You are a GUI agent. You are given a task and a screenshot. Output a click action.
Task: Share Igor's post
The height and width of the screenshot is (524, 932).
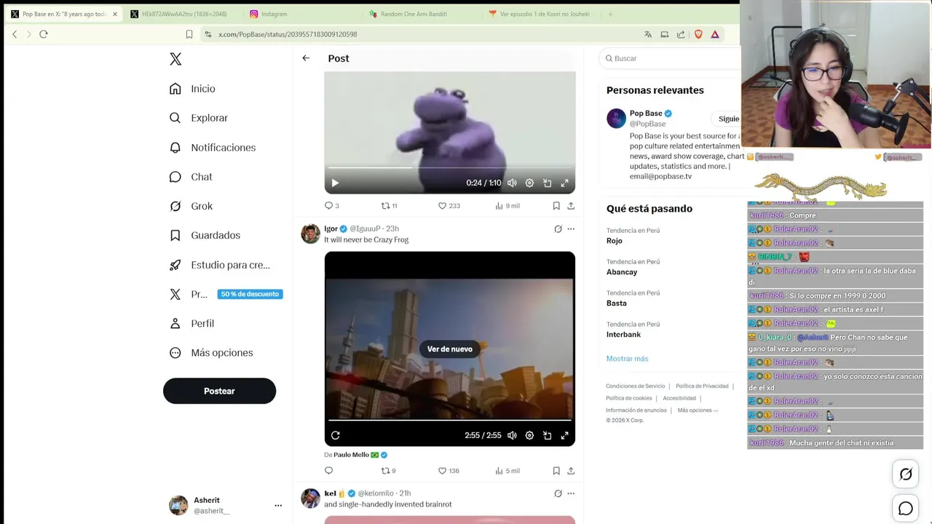pyautogui.click(x=571, y=471)
